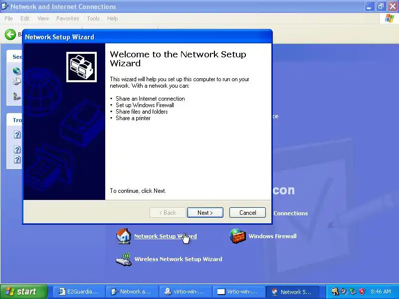The width and height of the screenshot is (399, 299).
Task: Open the Edit menu
Action: [25, 18]
